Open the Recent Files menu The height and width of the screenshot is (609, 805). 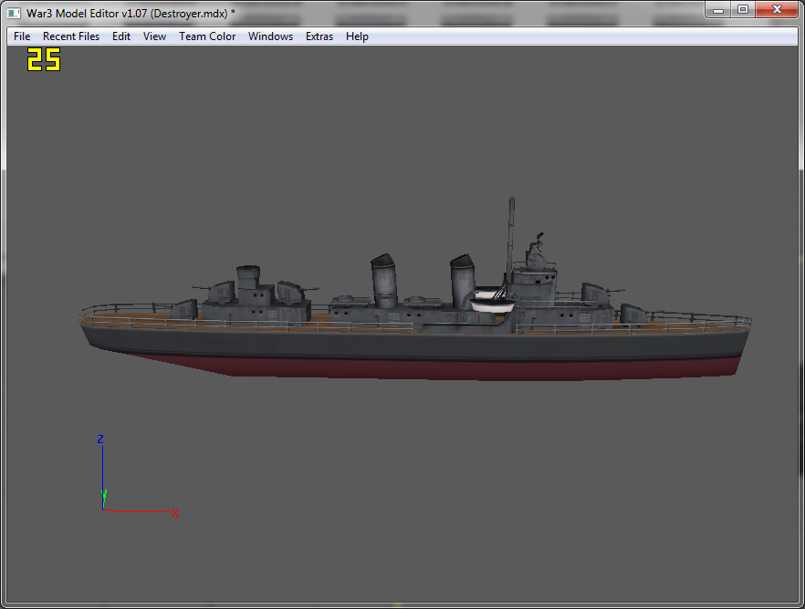pyautogui.click(x=71, y=36)
